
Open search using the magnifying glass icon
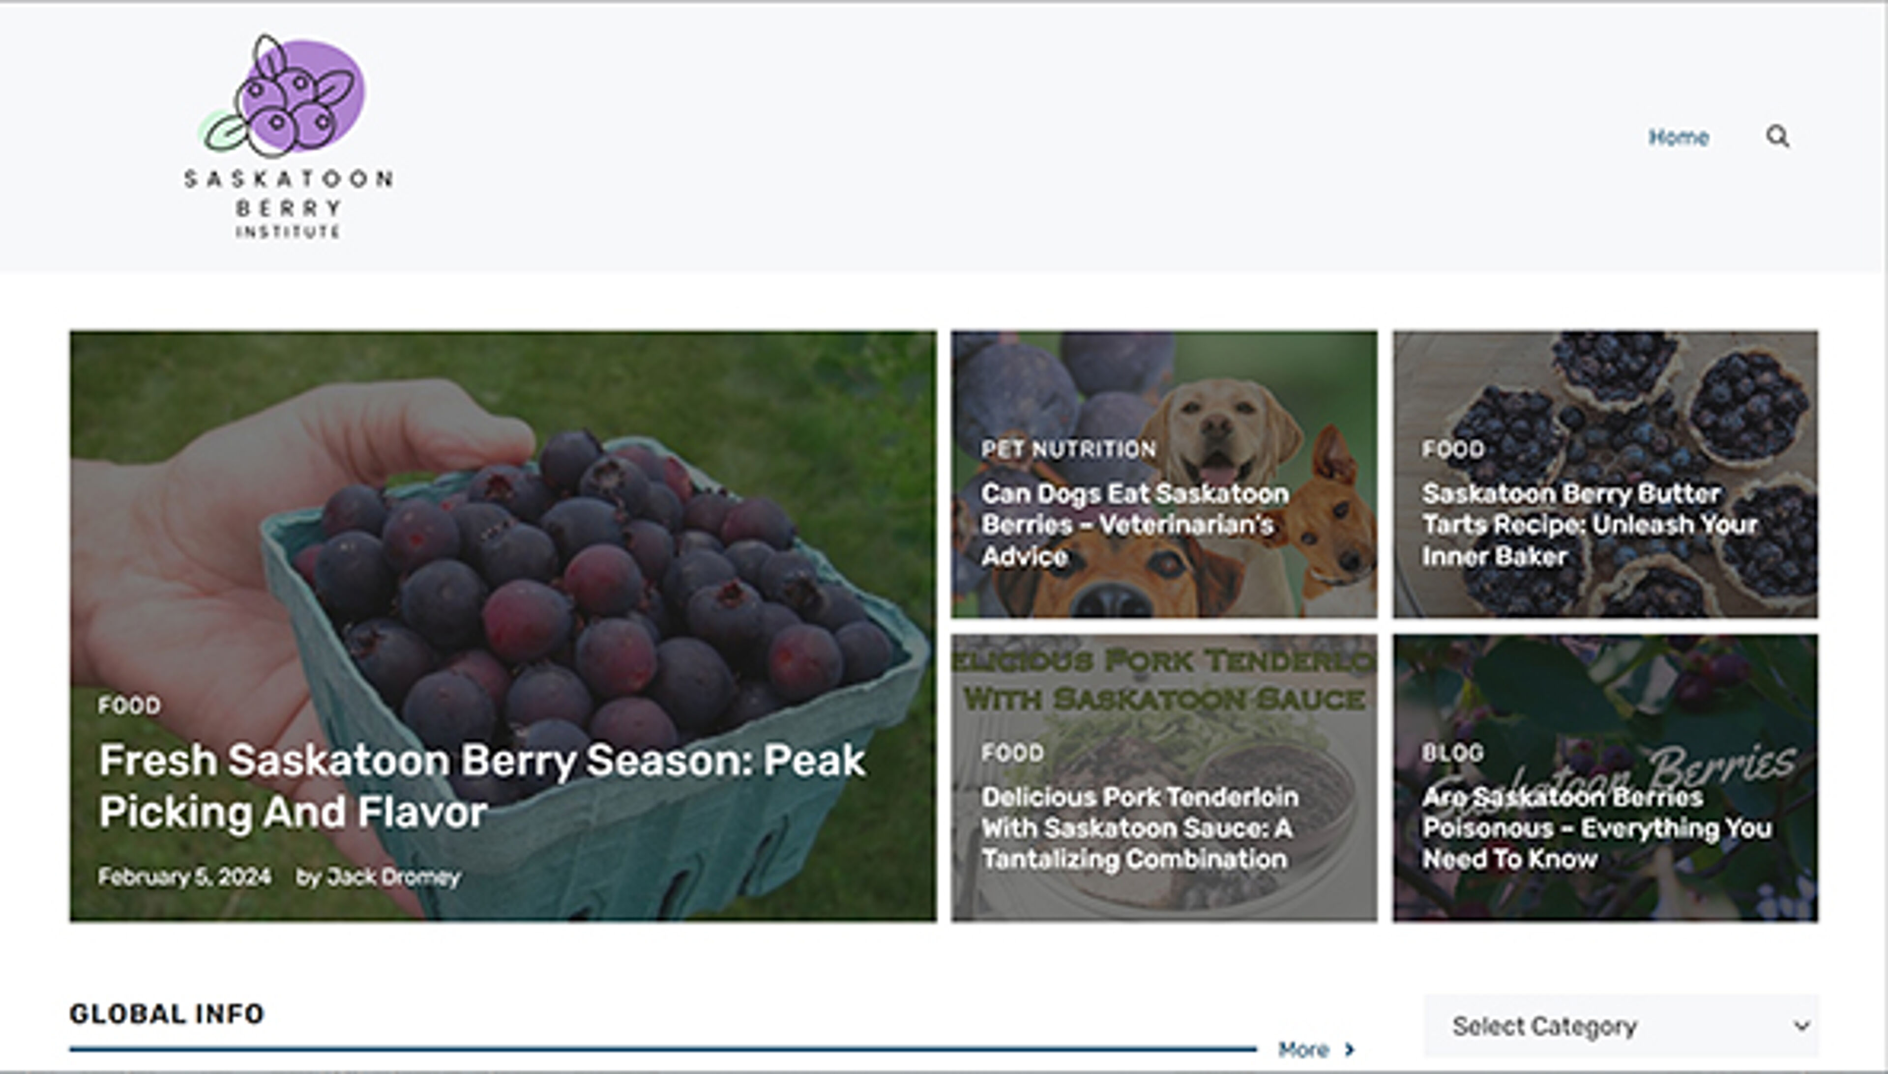click(x=1778, y=137)
